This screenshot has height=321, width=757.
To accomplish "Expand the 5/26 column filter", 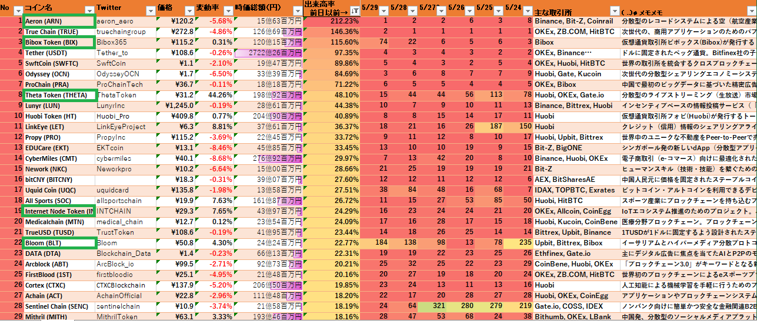I will (x=470, y=10).
